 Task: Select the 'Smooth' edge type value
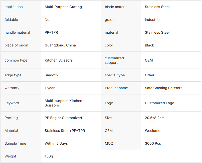(x=51, y=75)
